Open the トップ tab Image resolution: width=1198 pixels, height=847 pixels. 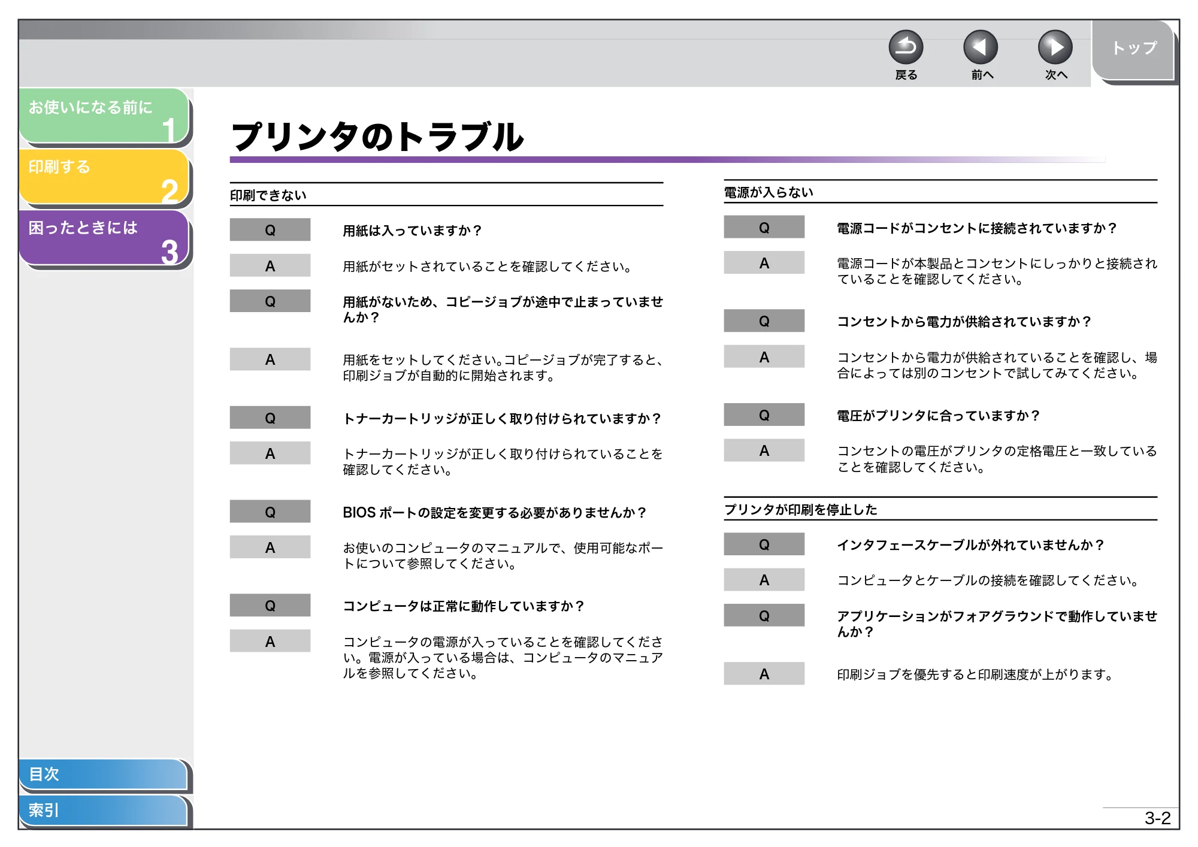pos(1133,50)
